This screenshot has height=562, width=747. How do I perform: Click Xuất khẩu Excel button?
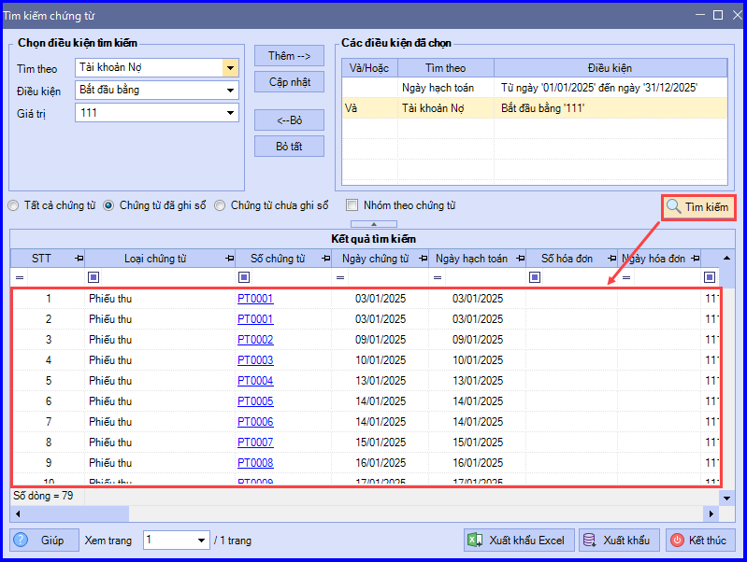coord(519,541)
